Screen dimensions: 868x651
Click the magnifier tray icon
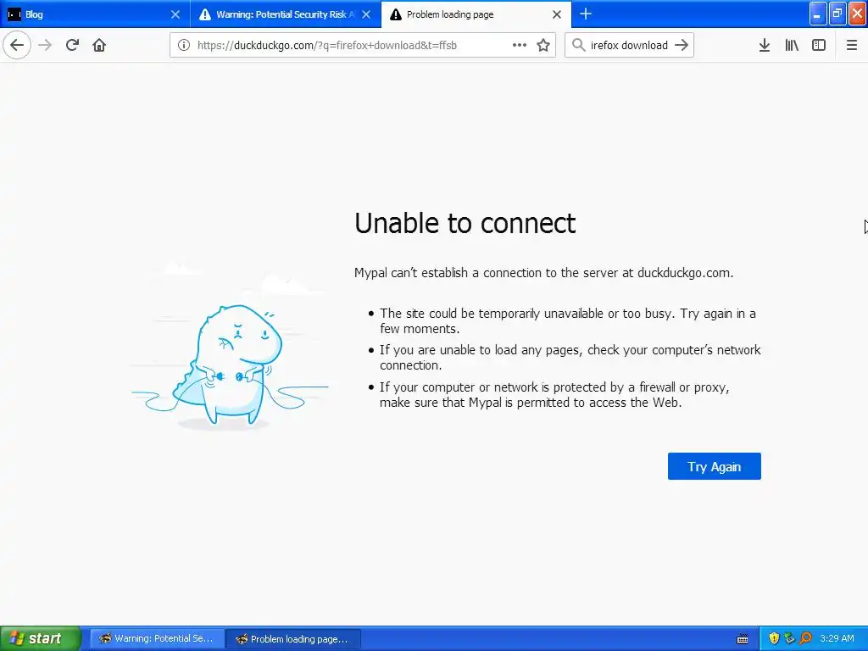(x=805, y=639)
